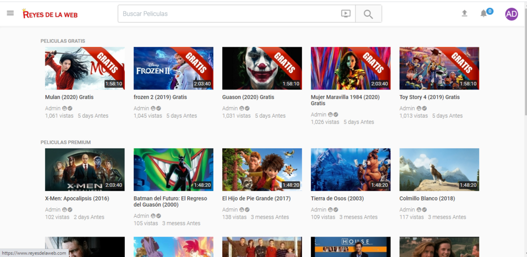Screen dimensions: 527x257
Task: Click Admin channel name under Mujer Maravilla 1984
Action: 319,115
